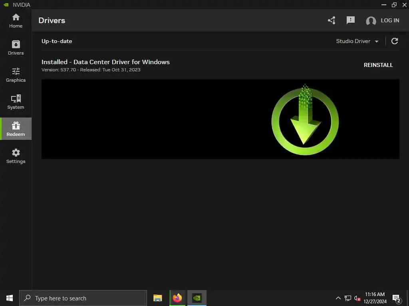
Task: Open the Graphics settings section
Action: [x=16, y=75]
